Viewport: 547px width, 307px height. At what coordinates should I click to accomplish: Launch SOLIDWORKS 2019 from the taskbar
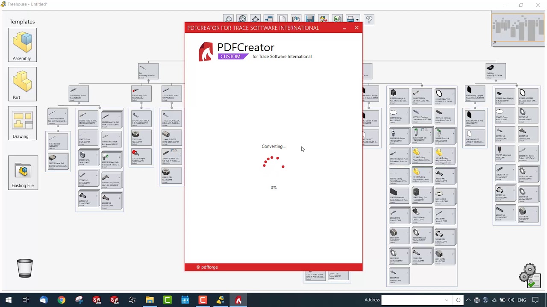click(x=97, y=300)
